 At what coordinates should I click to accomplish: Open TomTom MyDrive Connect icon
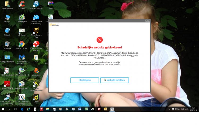[x=36, y=44]
